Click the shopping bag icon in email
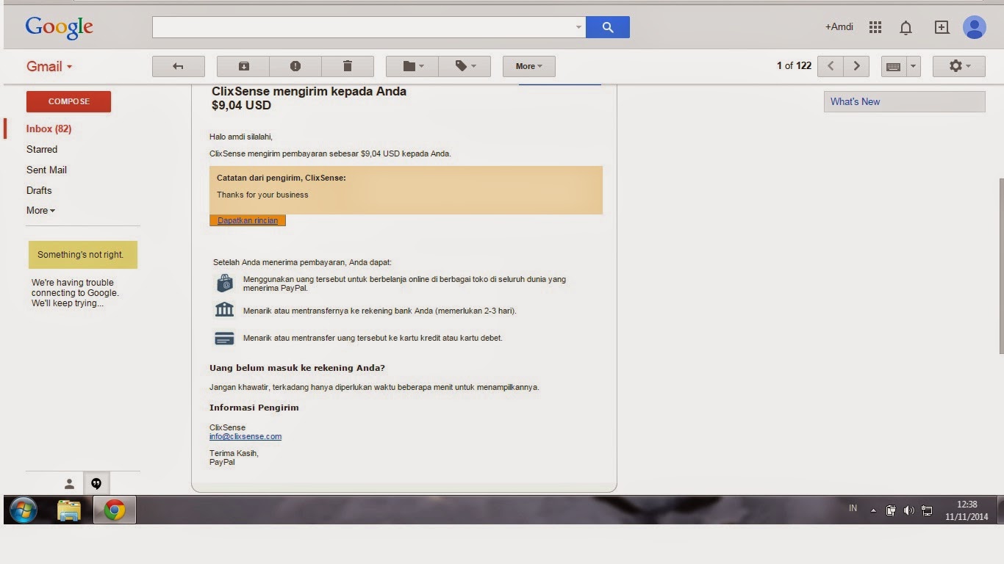Viewport: 1004px width, 564px height. 224,283
